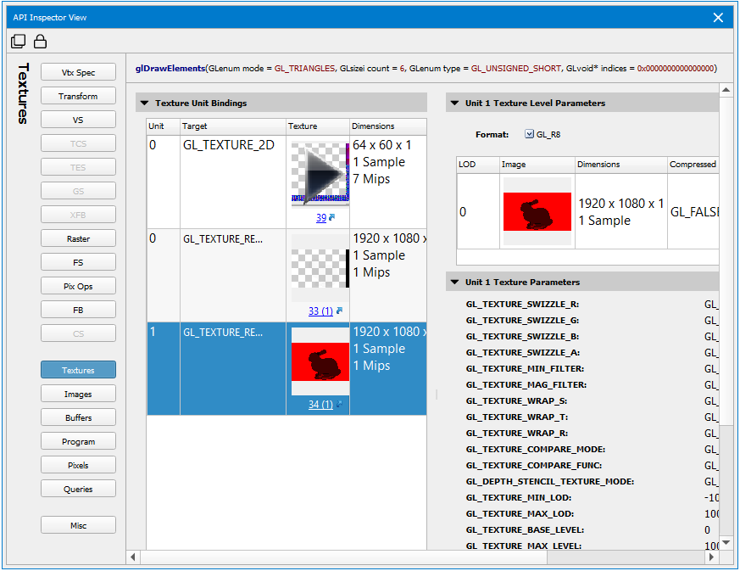
Task: Close the API Inspector View window
Action: click(x=718, y=17)
